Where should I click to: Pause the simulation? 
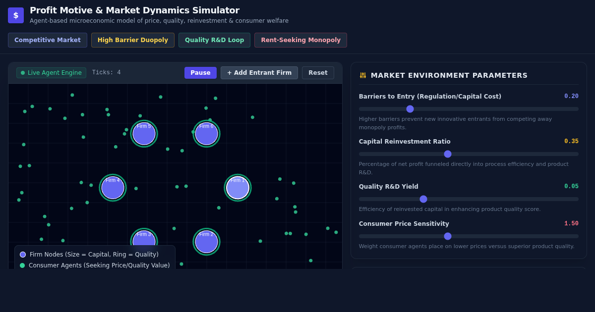(200, 73)
